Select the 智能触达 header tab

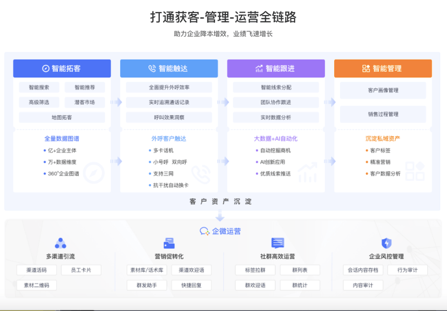click(x=169, y=69)
